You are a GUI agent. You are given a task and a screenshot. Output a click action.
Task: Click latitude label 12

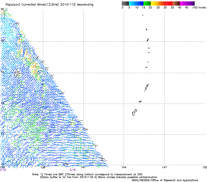[2, 134]
